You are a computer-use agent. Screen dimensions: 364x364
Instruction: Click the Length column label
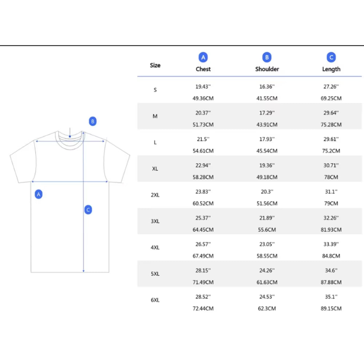pyautogui.click(x=331, y=69)
